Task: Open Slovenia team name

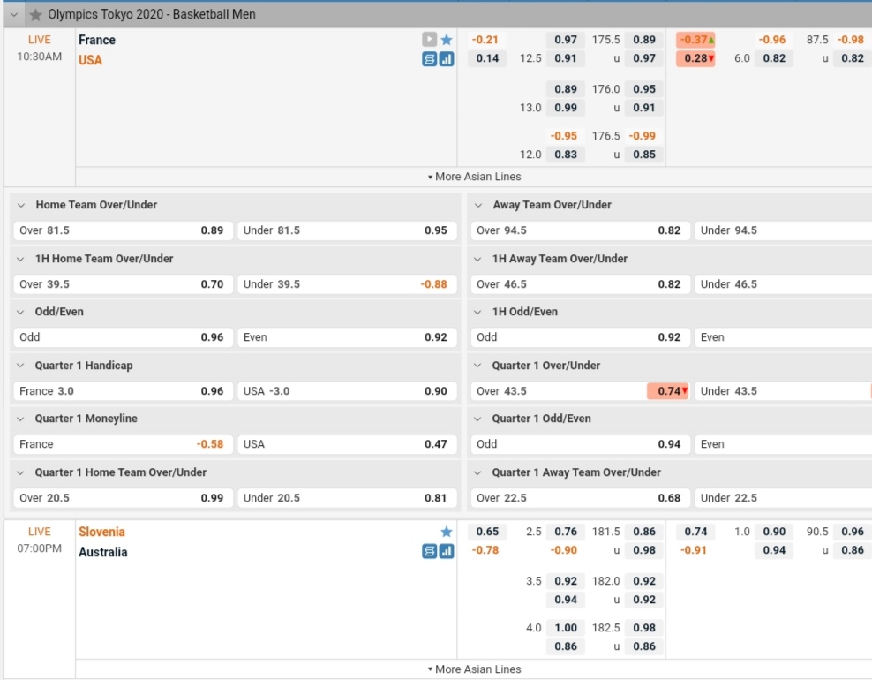Action: [x=101, y=532]
